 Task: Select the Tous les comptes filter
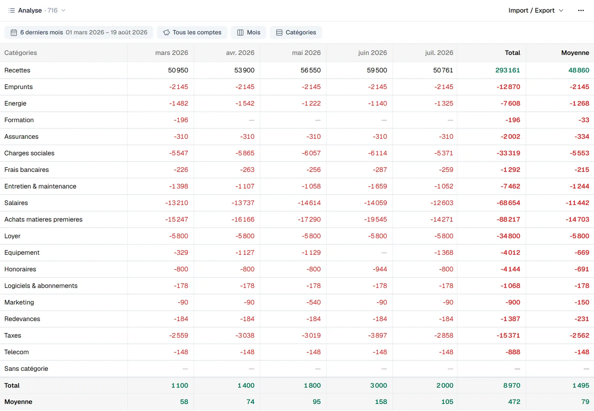pos(192,32)
